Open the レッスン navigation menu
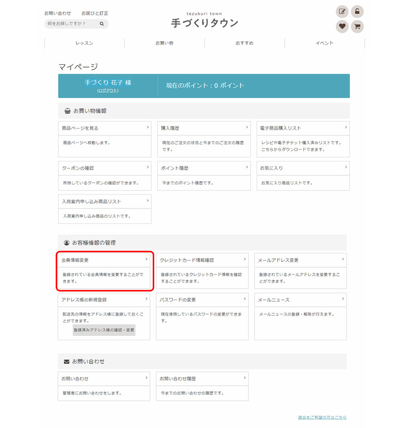 (x=84, y=43)
